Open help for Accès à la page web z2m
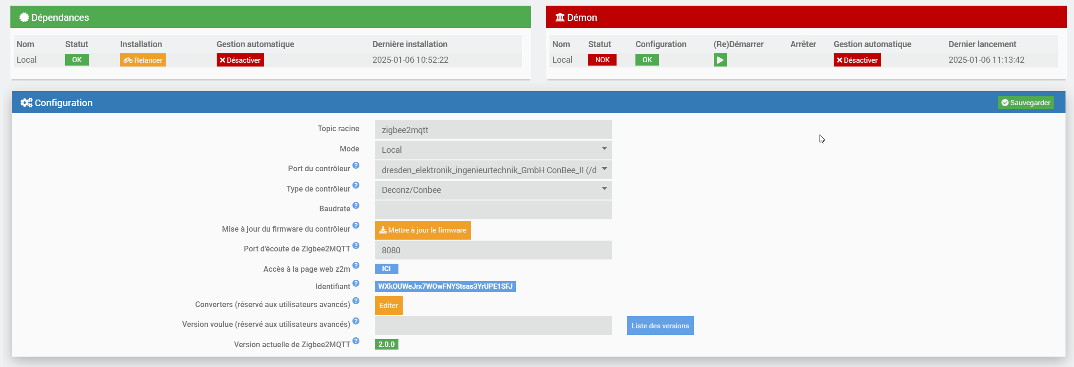 coord(356,266)
